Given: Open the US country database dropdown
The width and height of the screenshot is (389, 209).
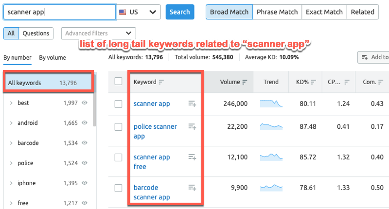Looking at the screenshot, I should coord(139,12).
